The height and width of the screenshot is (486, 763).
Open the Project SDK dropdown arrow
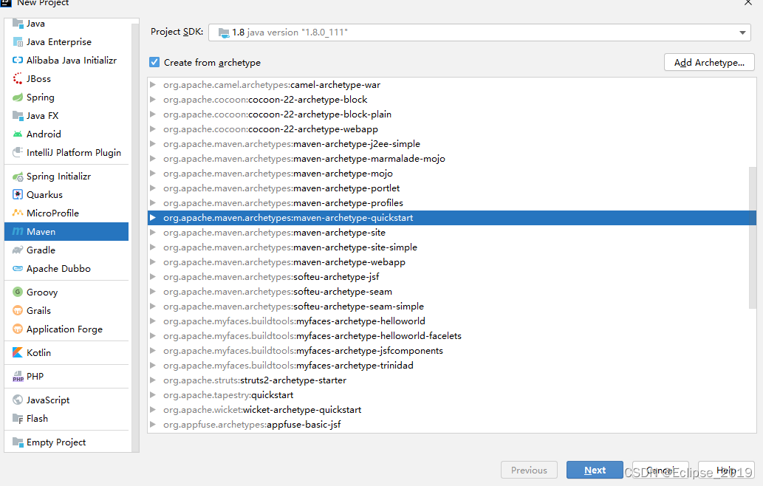pos(742,32)
